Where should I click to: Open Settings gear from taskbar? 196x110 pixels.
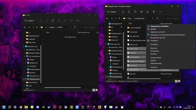[x=15, y=107]
